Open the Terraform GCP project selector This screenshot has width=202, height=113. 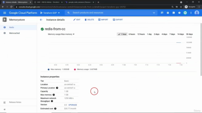50,13
